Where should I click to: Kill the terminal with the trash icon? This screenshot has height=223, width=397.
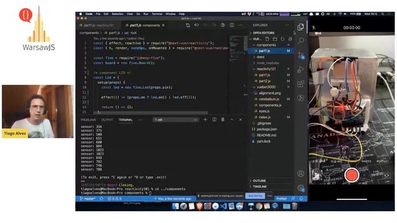pyautogui.click(x=223, y=120)
